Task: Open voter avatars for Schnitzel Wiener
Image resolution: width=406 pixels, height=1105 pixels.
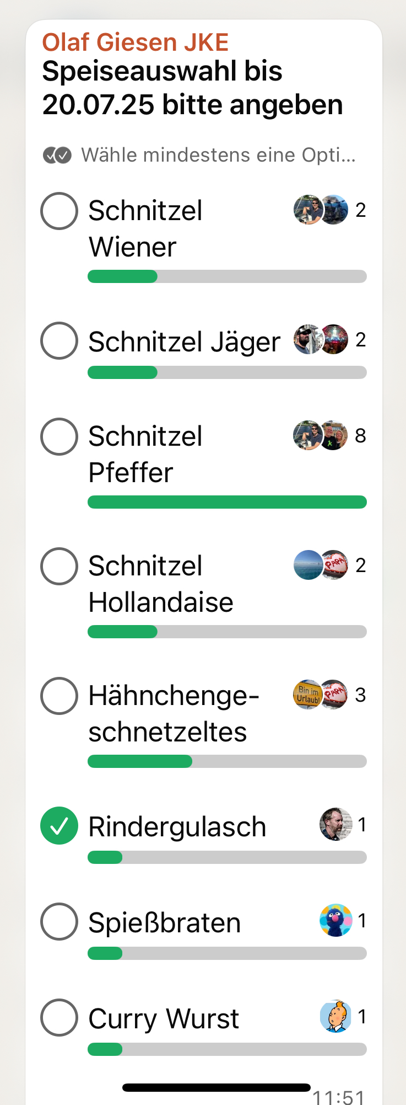Action: [x=321, y=210]
